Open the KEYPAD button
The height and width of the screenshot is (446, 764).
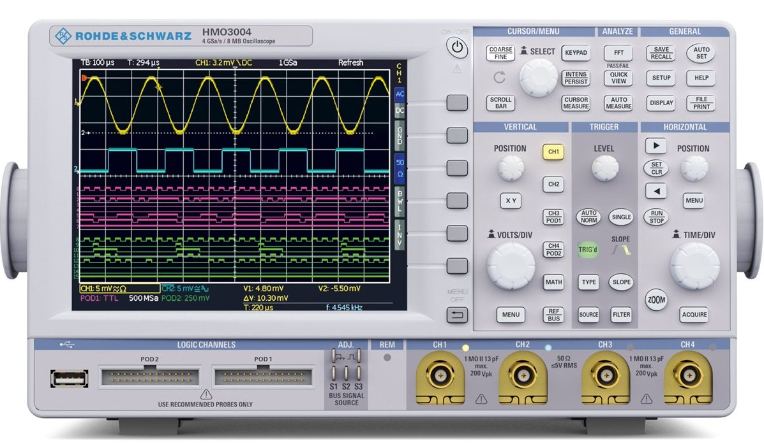(576, 52)
